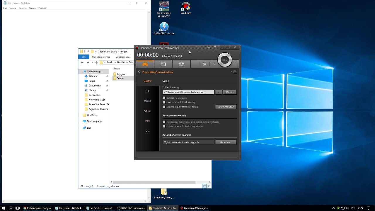Switch Explorer to details view icon
This screenshot has width=375, height=211.
point(204,186)
